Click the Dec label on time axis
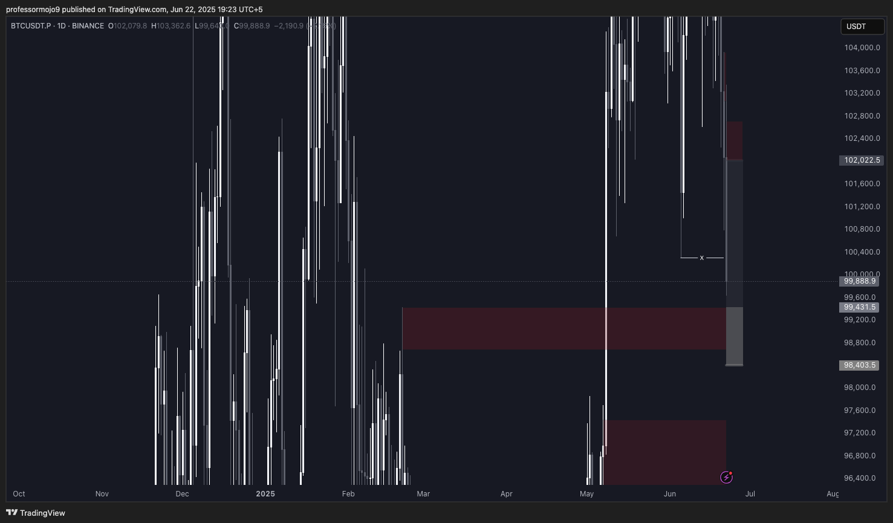Screen dimensions: 893x523 pyautogui.click(x=182, y=494)
